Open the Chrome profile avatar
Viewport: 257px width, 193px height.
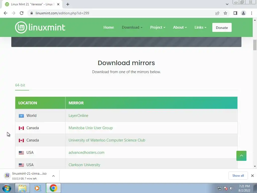pyautogui.click(x=243, y=13)
